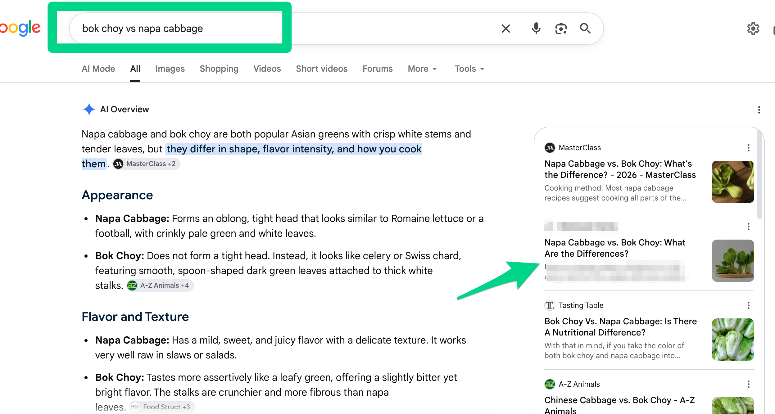Switch to Short videos tab

[322, 69]
